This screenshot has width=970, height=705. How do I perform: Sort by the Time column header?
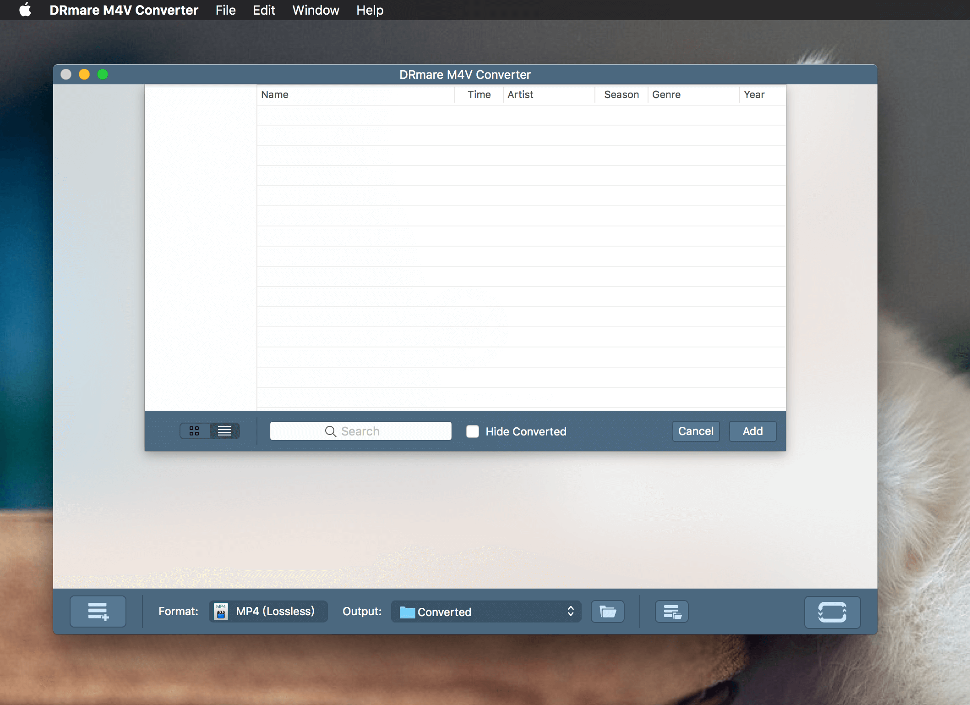tap(479, 95)
